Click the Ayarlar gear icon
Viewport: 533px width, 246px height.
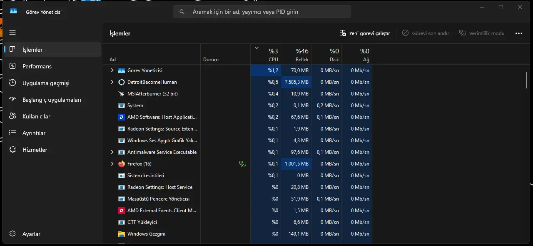[12, 234]
